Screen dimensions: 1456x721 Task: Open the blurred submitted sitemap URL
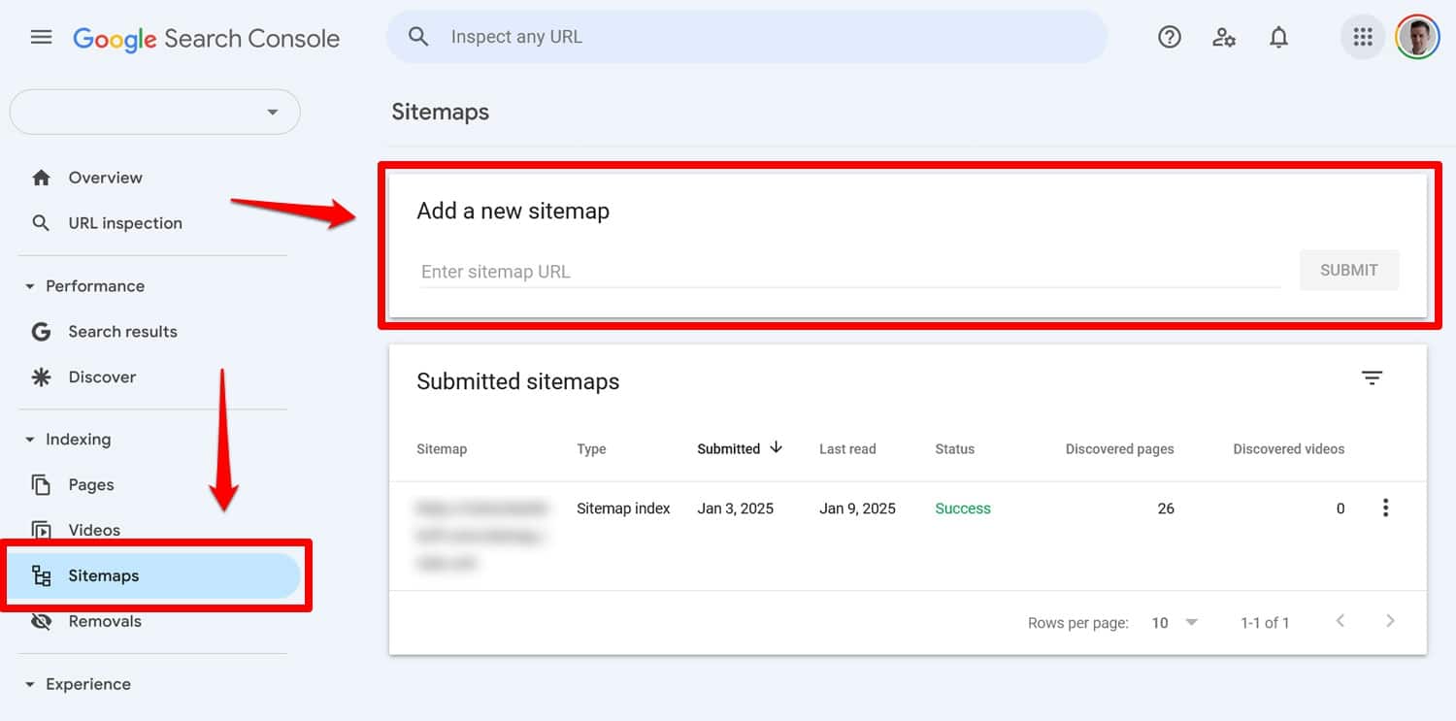[x=481, y=535]
